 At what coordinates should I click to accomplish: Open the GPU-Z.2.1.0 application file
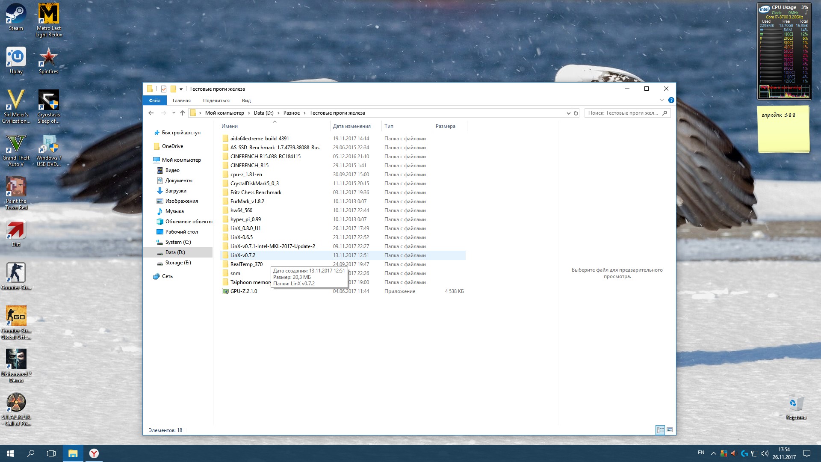(x=244, y=291)
